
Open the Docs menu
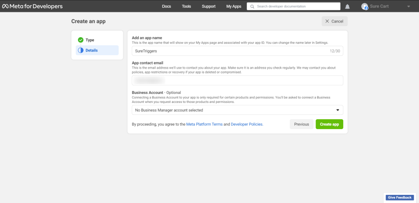pos(167,7)
